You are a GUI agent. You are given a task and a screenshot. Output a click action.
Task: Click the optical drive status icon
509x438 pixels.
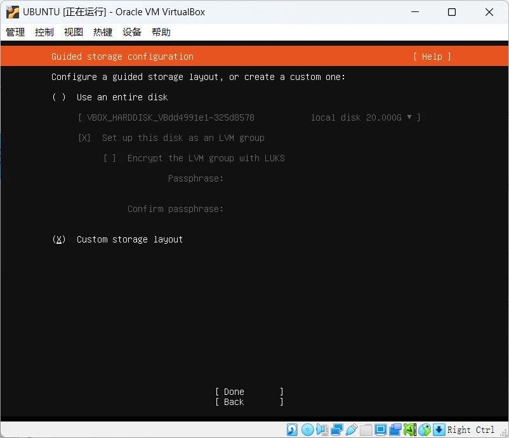[x=307, y=430]
